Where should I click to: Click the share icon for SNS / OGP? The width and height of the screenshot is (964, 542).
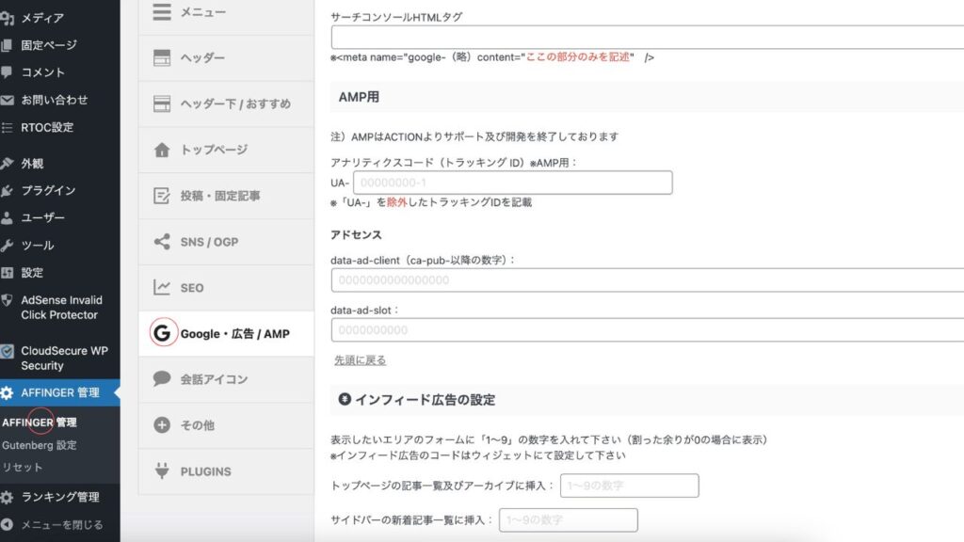click(x=162, y=242)
